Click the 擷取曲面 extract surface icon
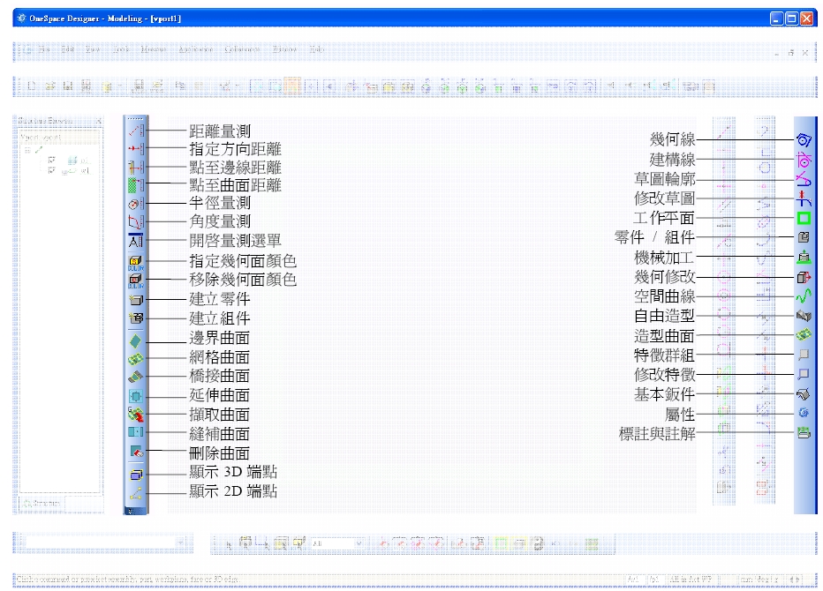Screen dimensions: 823x591 click(135, 415)
